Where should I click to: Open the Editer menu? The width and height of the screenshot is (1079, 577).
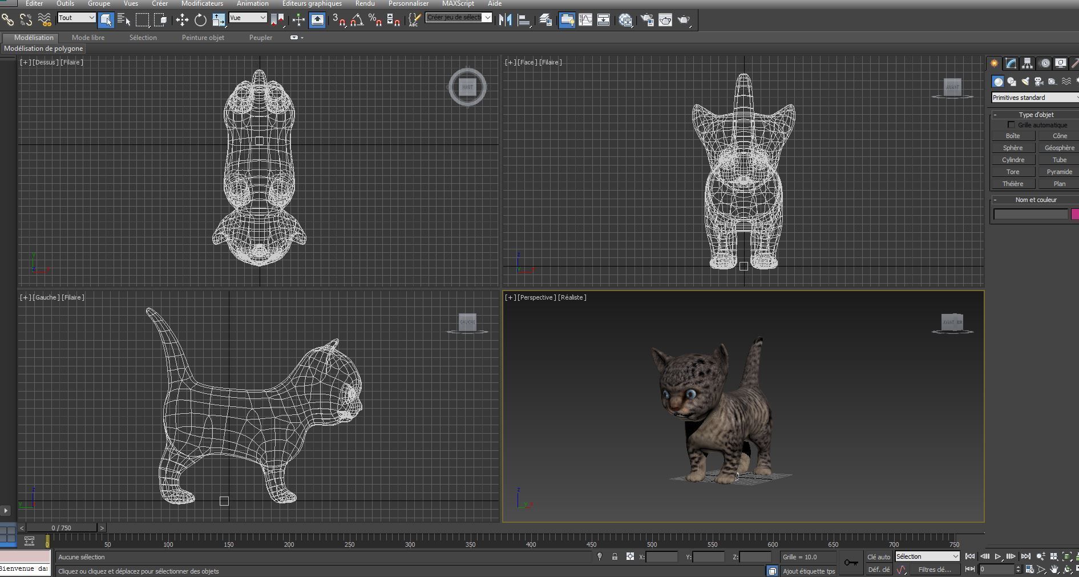(x=34, y=3)
